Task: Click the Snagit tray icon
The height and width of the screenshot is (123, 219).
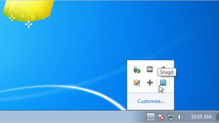Action: point(163,83)
